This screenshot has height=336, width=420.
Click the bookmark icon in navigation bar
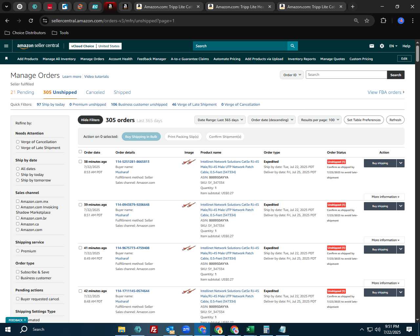coord(6,58)
